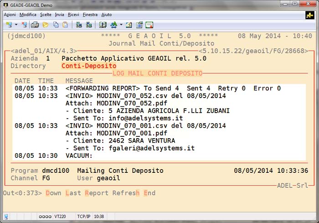Expand the new connection dropdown arrow
Viewport: 319px width, 223px height.
click(x=16, y=25)
